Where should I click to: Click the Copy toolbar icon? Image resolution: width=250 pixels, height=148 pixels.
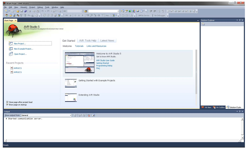click(34, 11)
